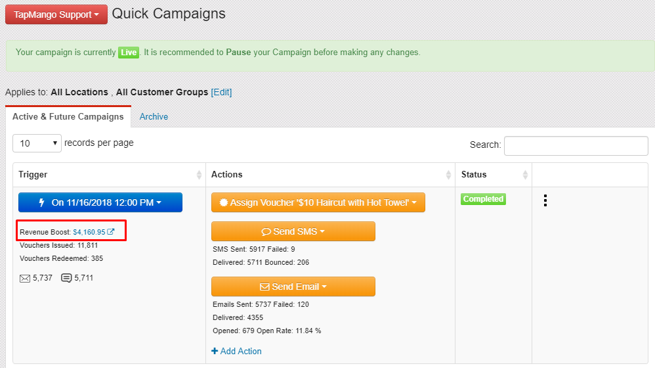Image resolution: width=655 pixels, height=368 pixels.
Task: Expand the Assign Voucher '$10 Haircut' action dropdown
Action: click(x=318, y=202)
